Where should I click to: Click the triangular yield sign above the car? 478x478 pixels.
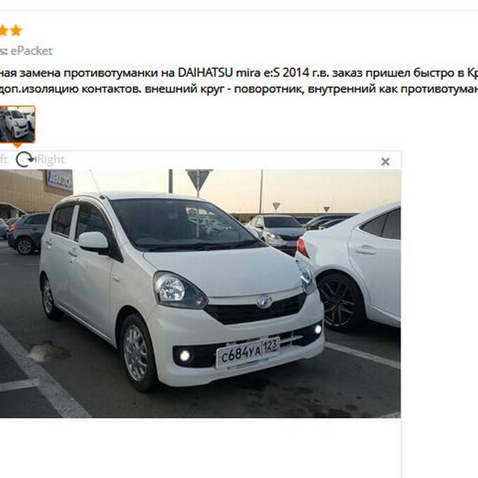pos(199,180)
